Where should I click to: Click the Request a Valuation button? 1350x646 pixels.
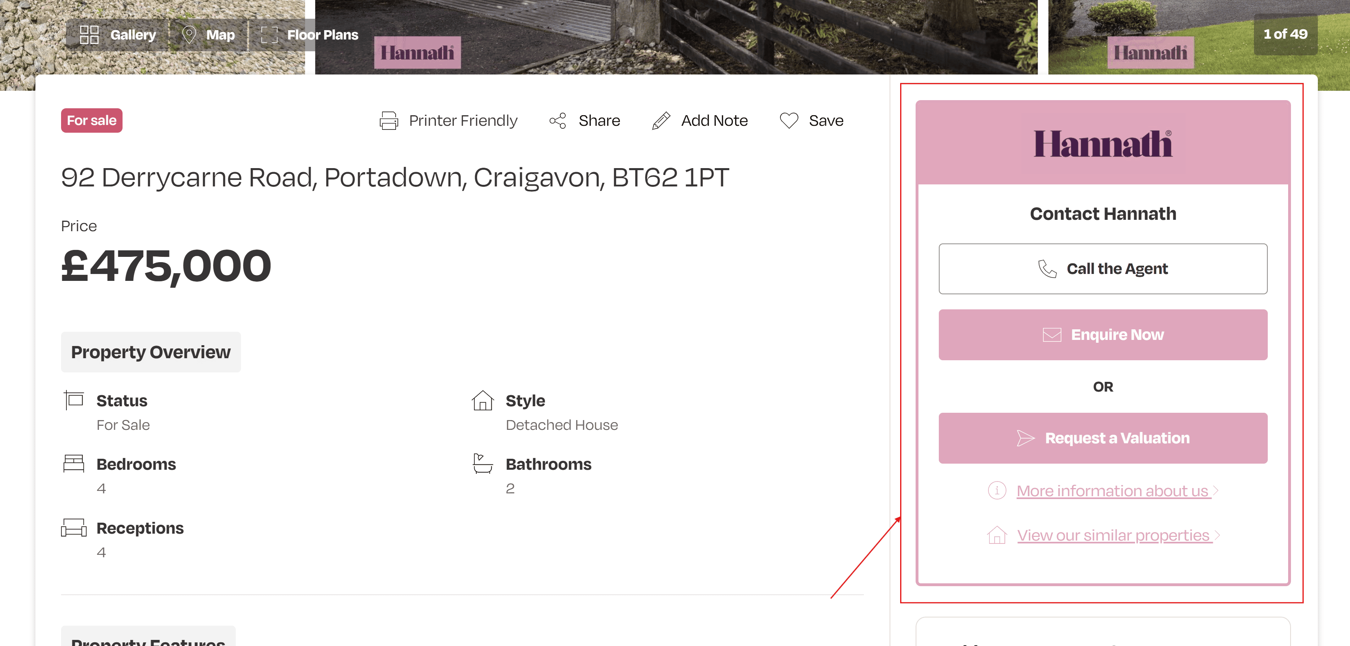point(1102,438)
